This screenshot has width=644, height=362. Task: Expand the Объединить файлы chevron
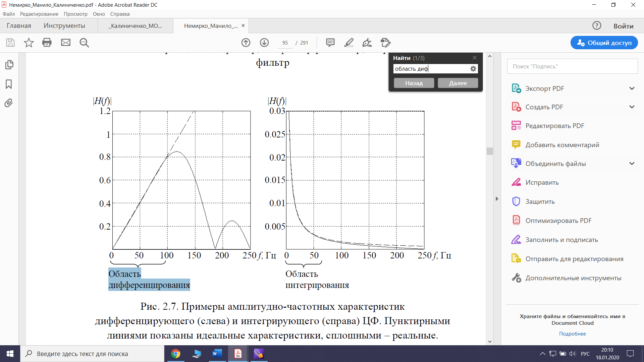pos(632,164)
